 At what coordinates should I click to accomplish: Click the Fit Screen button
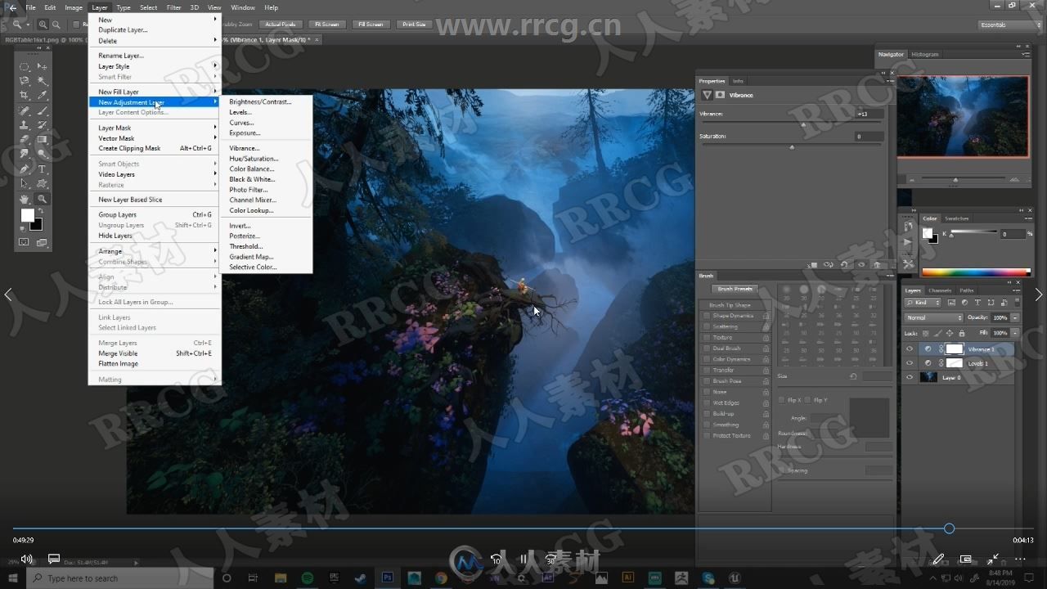tap(326, 25)
